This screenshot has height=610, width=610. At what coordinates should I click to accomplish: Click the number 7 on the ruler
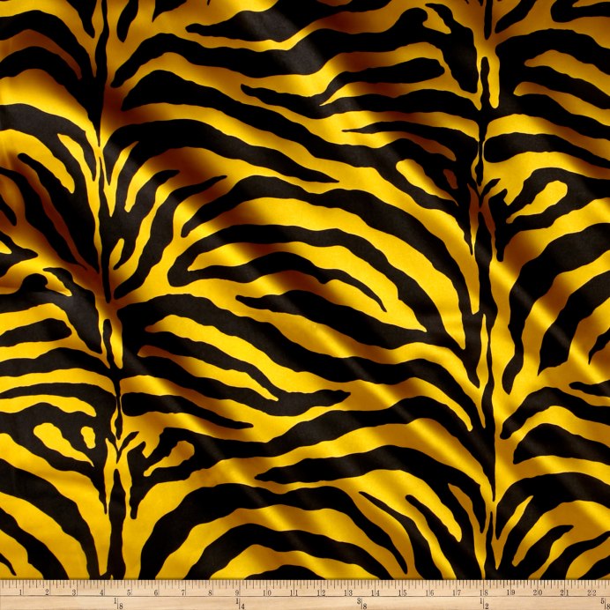pos(184,592)
